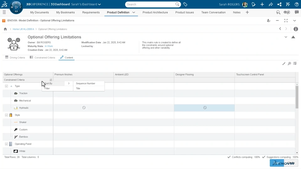Open the notifications icon in top bar
The image size is (301, 169).
click(253, 4)
